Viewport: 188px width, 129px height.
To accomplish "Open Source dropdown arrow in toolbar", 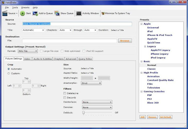I will pos(17,13).
